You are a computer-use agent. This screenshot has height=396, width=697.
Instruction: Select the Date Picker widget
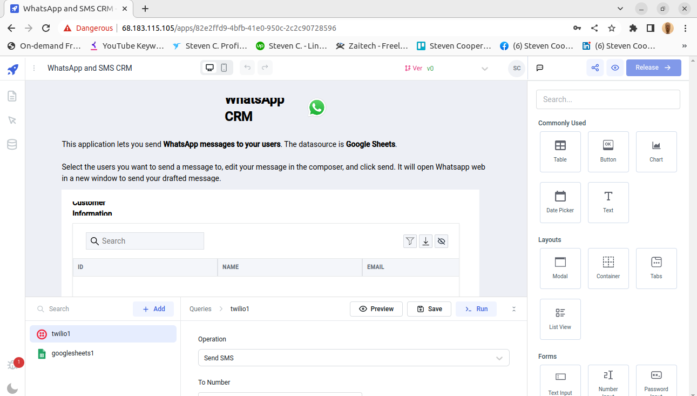point(560,203)
